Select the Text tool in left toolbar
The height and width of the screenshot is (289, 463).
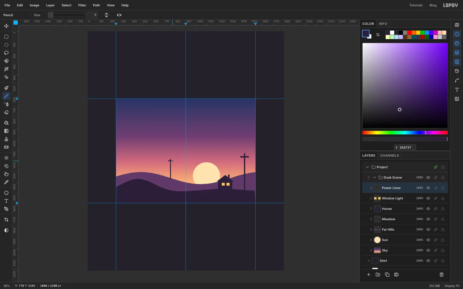pyautogui.click(x=6, y=201)
